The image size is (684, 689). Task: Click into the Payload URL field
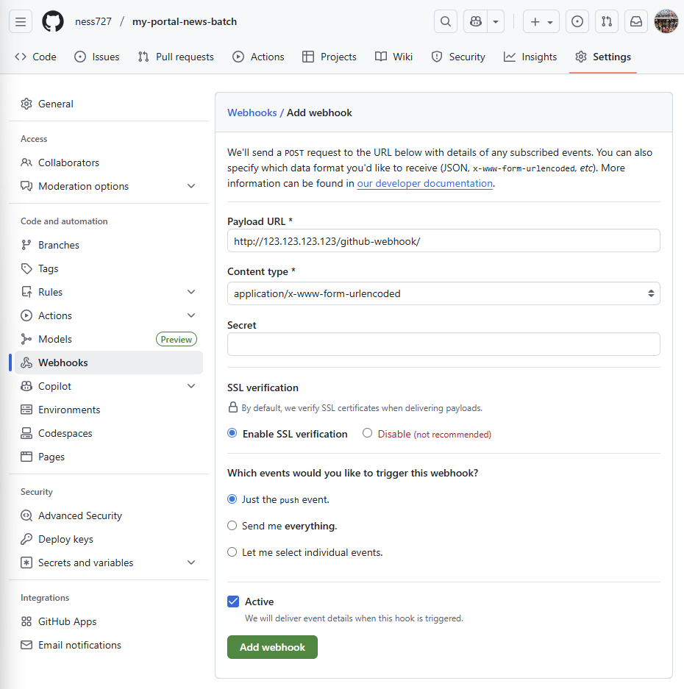443,240
